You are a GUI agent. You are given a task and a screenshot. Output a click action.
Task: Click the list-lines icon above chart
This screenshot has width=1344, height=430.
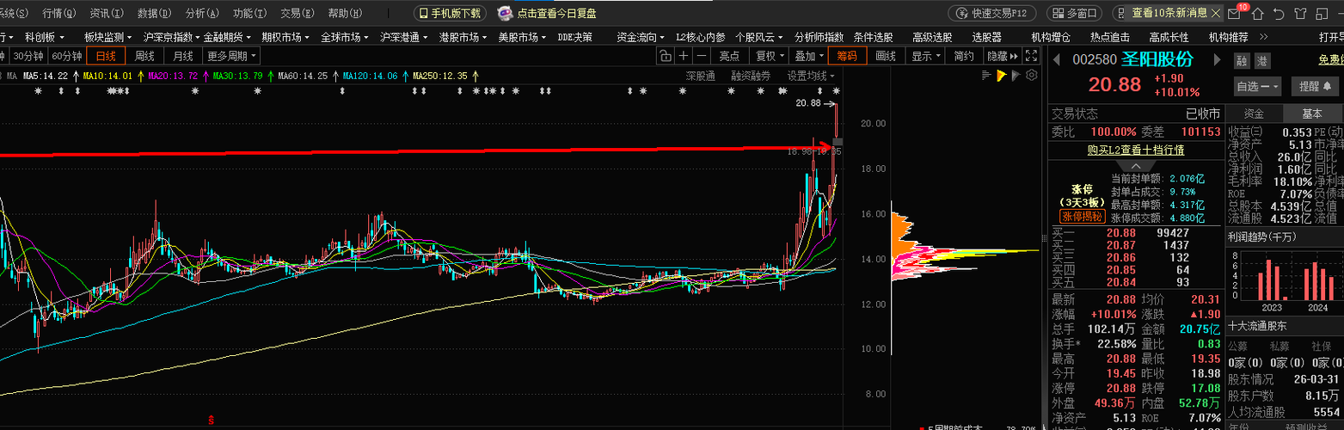[x=987, y=76]
